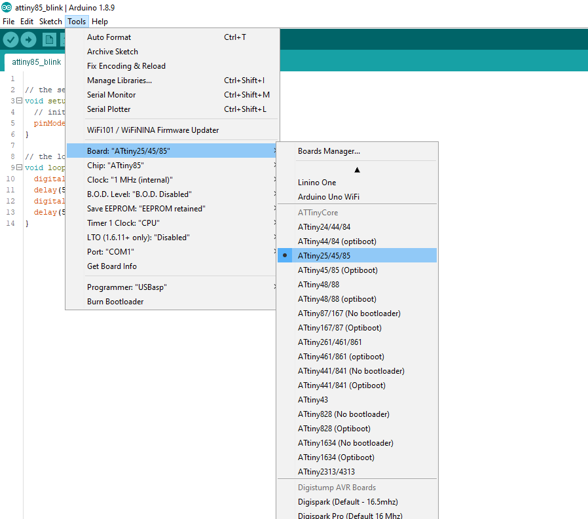Viewport: 588px width, 519px height.
Task: Select ATtiny1634 (Optiboot) board
Action: tap(357, 457)
